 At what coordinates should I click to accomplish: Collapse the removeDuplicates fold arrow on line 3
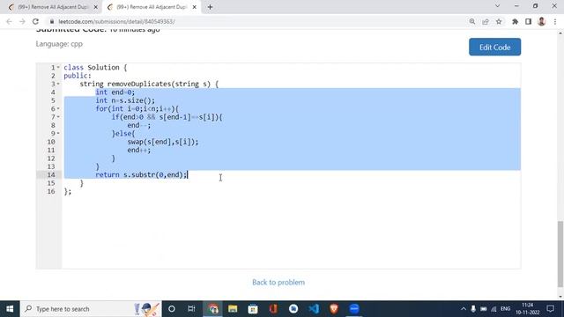click(x=58, y=84)
